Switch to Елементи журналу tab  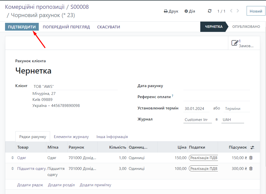tap(71, 137)
